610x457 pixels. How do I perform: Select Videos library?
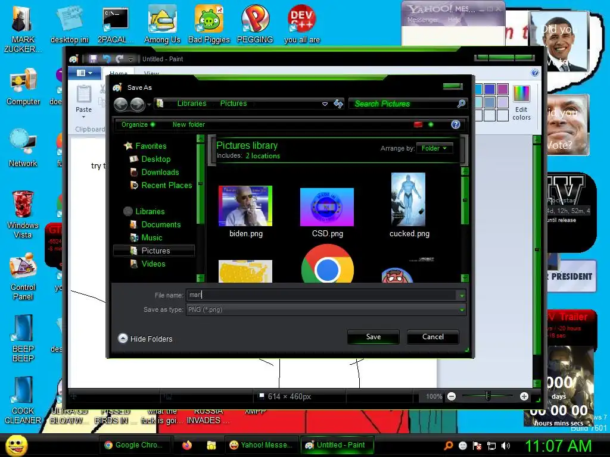tap(153, 264)
